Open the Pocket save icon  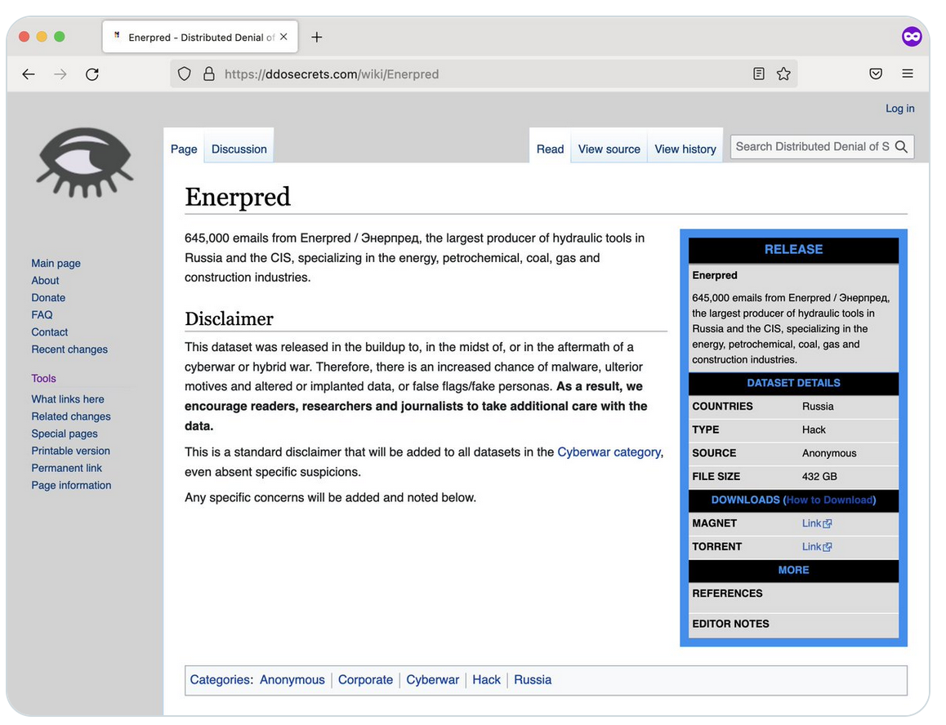876,73
